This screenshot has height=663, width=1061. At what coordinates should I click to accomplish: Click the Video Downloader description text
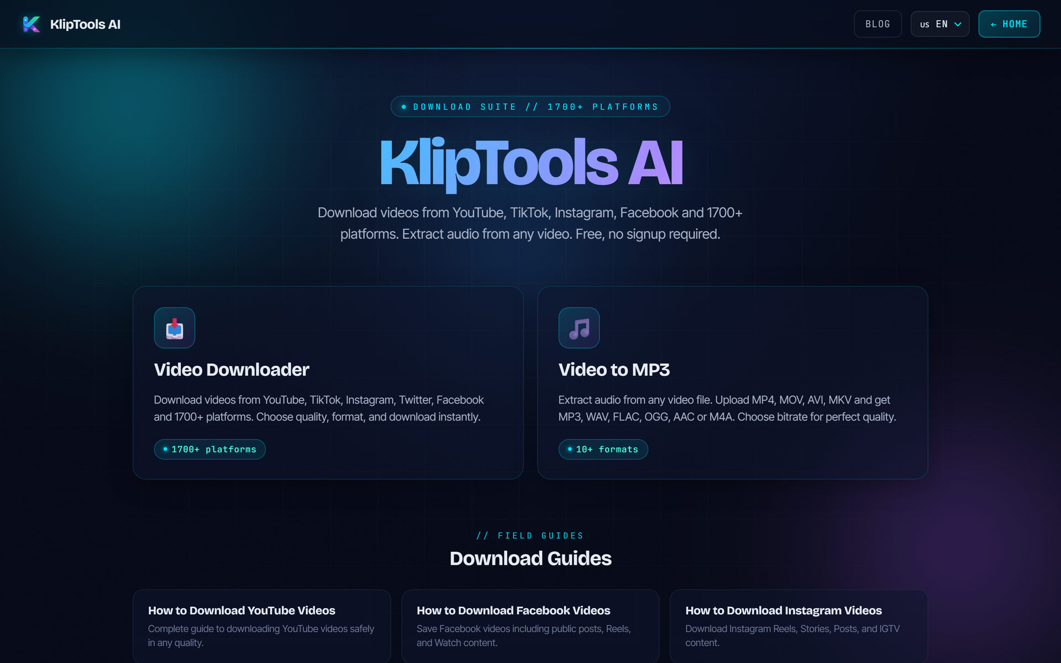[319, 408]
